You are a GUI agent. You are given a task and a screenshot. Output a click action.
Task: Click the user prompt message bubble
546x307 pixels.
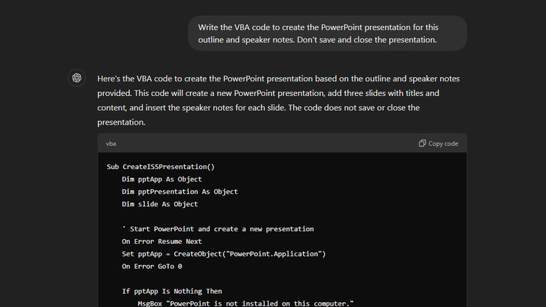(x=327, y=33)
